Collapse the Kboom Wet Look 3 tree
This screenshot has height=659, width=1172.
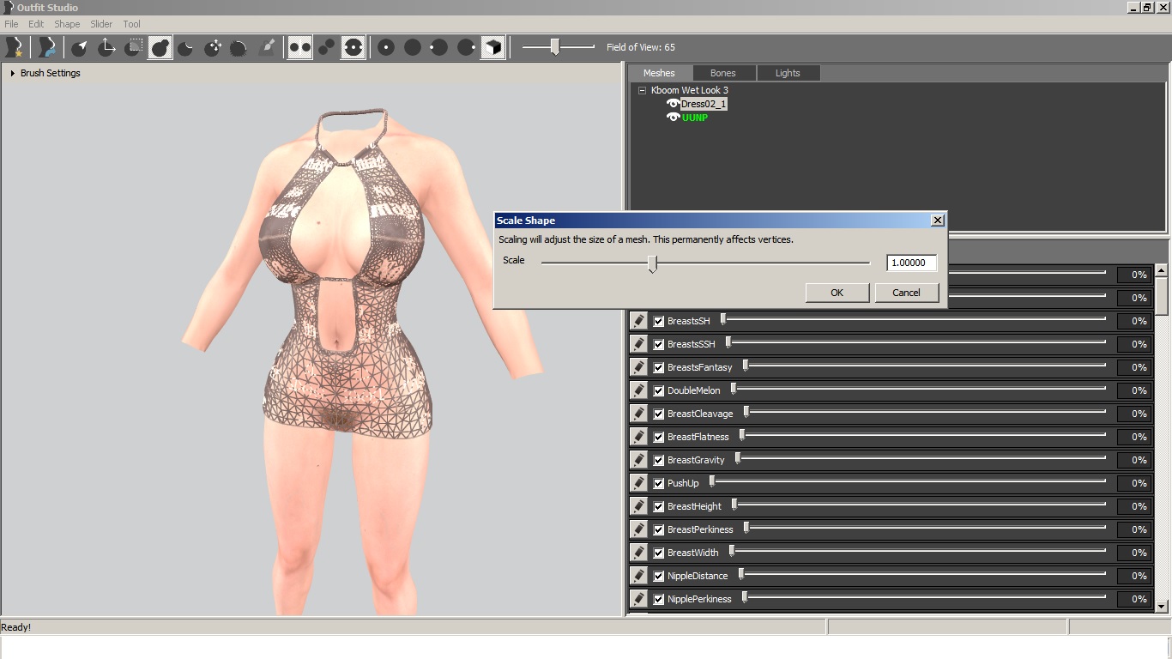(x=643, y=90)
